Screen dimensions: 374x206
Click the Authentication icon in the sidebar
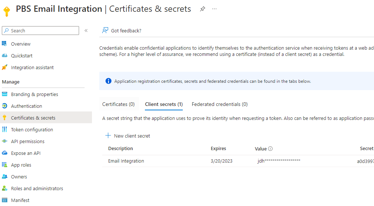click(4, 106)
